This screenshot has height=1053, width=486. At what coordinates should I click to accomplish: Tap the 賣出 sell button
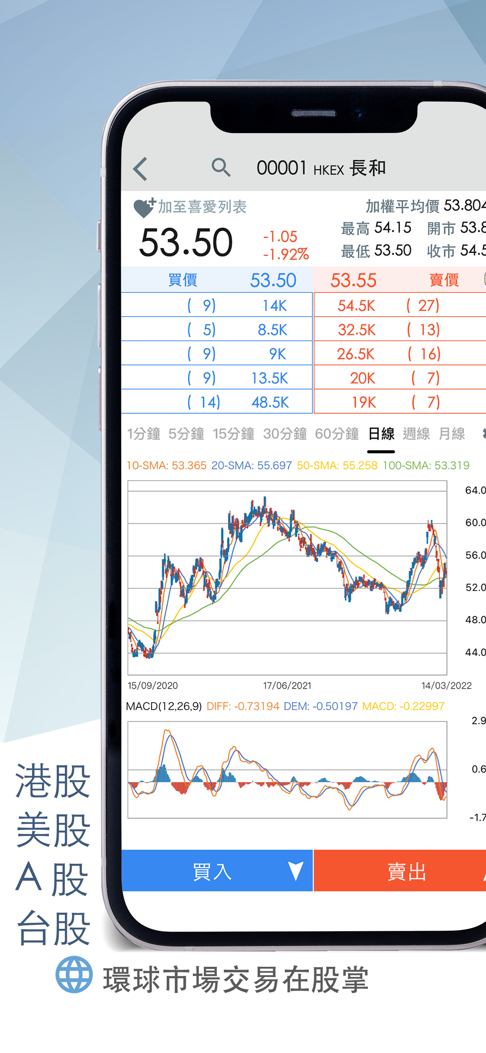coord(400,871)
